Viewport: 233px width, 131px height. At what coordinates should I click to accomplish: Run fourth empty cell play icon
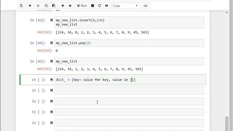click(x=51, y=123)
